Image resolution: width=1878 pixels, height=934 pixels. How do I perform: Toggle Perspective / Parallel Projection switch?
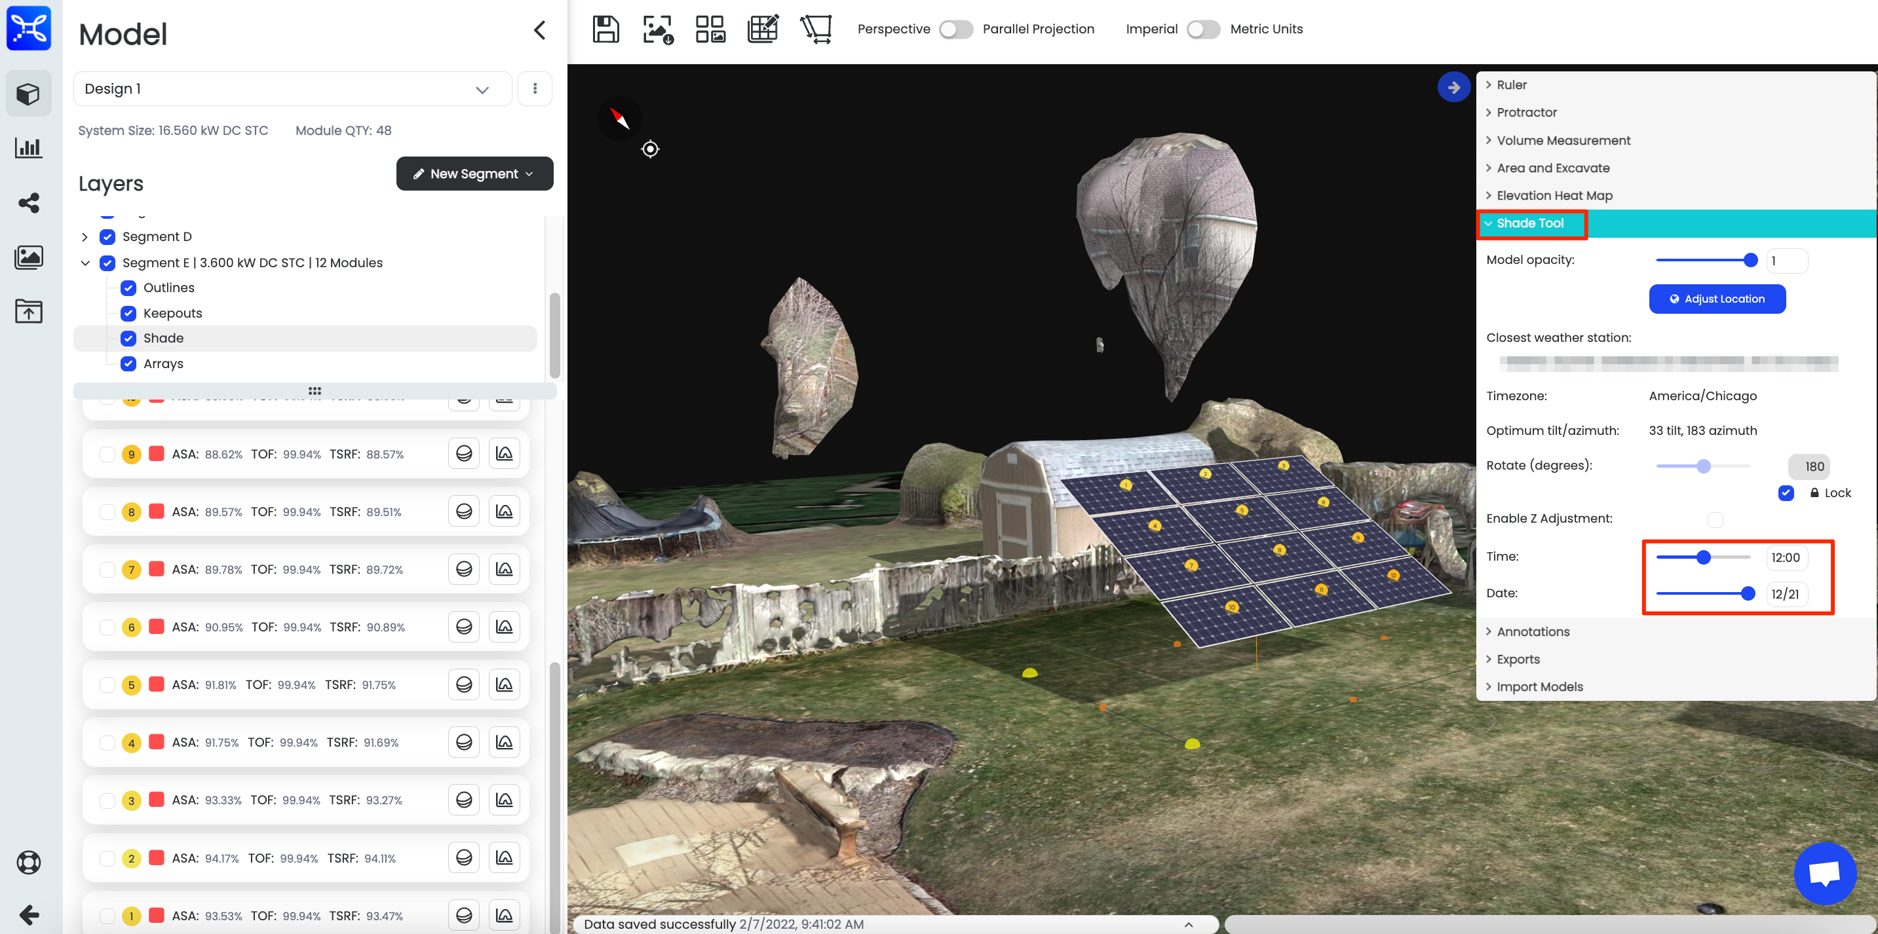pos(956,29)
